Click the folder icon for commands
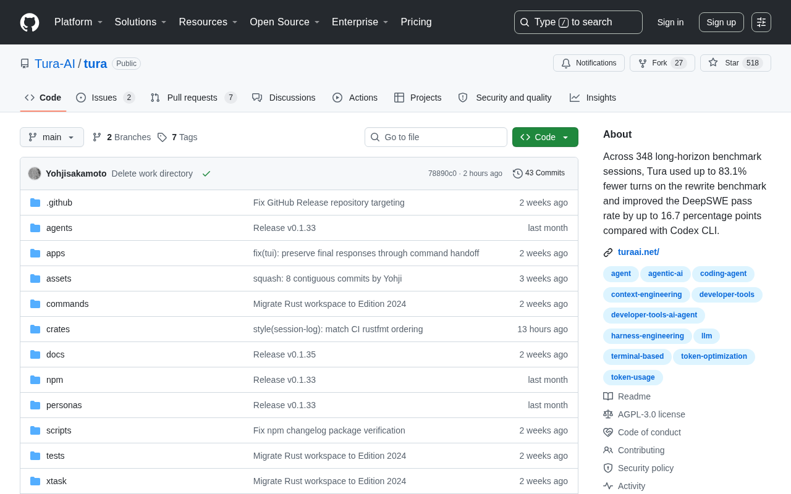 coord(35,304)
